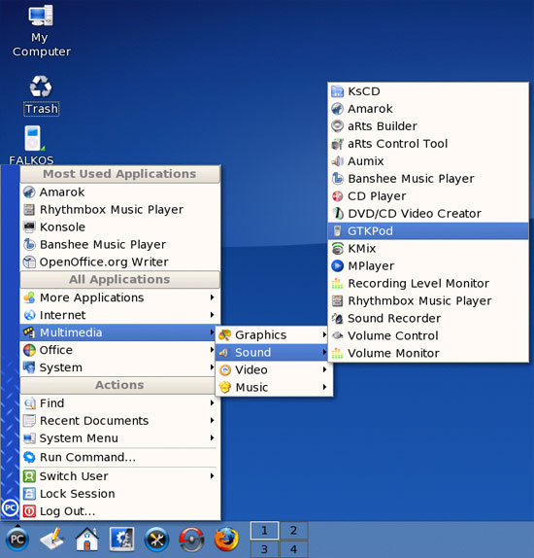The height and width of the screenshot is (558, 534).
Task: Launch GTKPod from Sound menu
Action: tap(428, 231)
